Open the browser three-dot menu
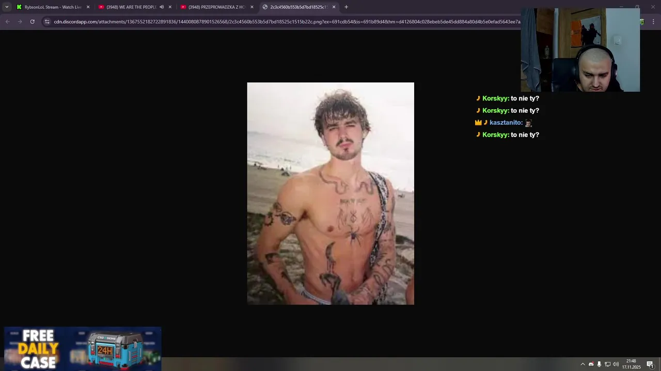The width and height of the screenshot is (661, 371). 654,22
